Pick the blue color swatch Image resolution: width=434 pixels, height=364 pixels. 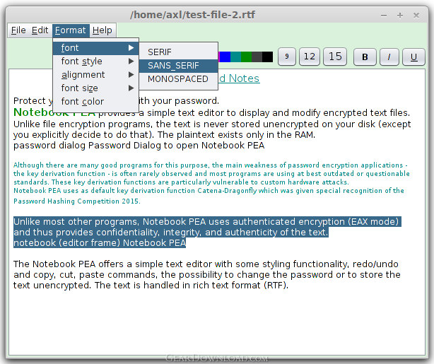click(225, 57)
